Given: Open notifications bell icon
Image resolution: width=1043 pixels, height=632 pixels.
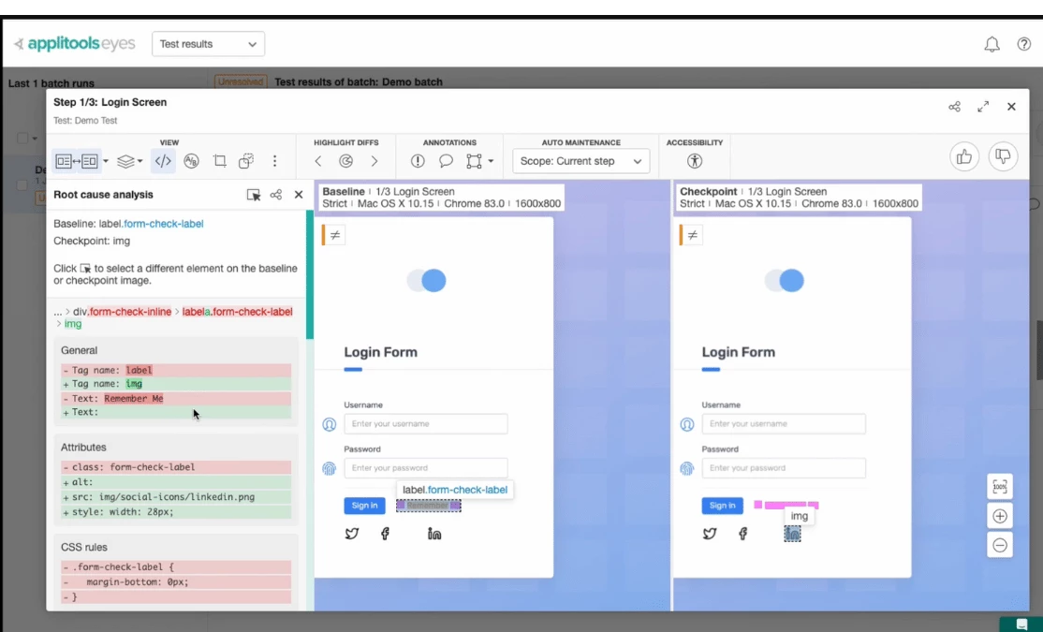Looking at the screenshot, I should (x=992, y=44).
